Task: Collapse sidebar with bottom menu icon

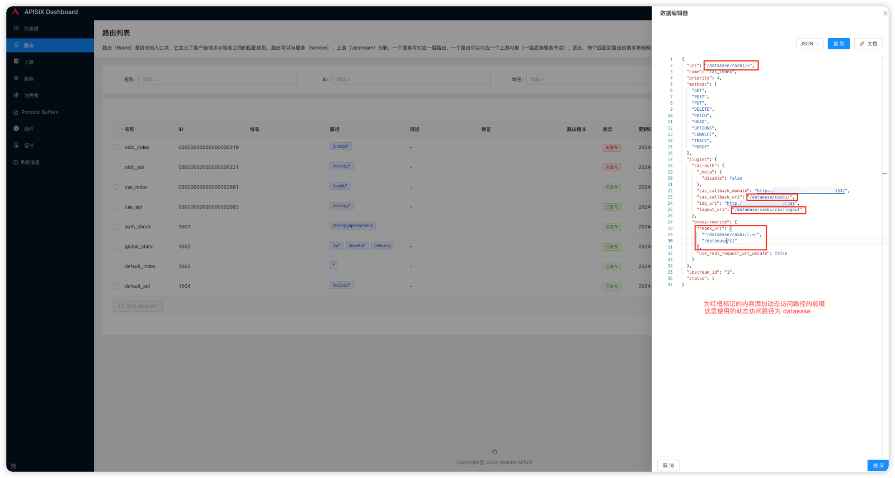Action: coord(13,466)
